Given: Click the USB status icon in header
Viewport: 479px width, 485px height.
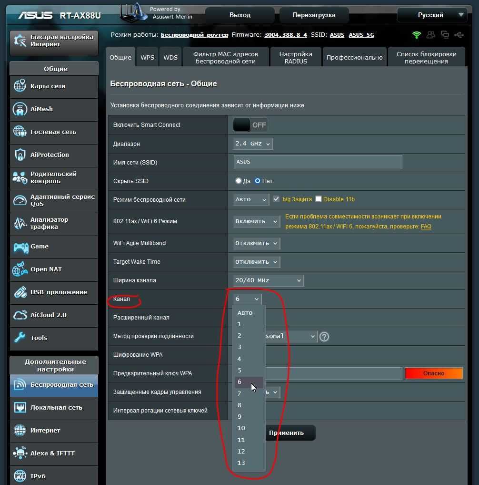Looking at the screenshot, I should (459, 35).
